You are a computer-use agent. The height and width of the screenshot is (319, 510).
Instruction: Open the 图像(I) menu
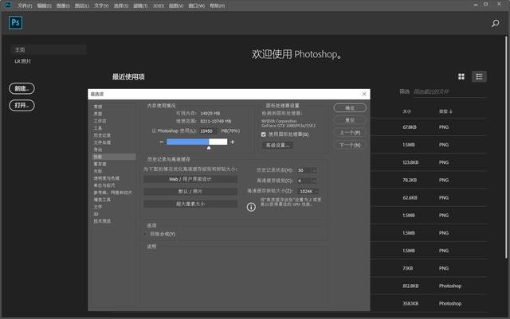[x=63, y=6]
